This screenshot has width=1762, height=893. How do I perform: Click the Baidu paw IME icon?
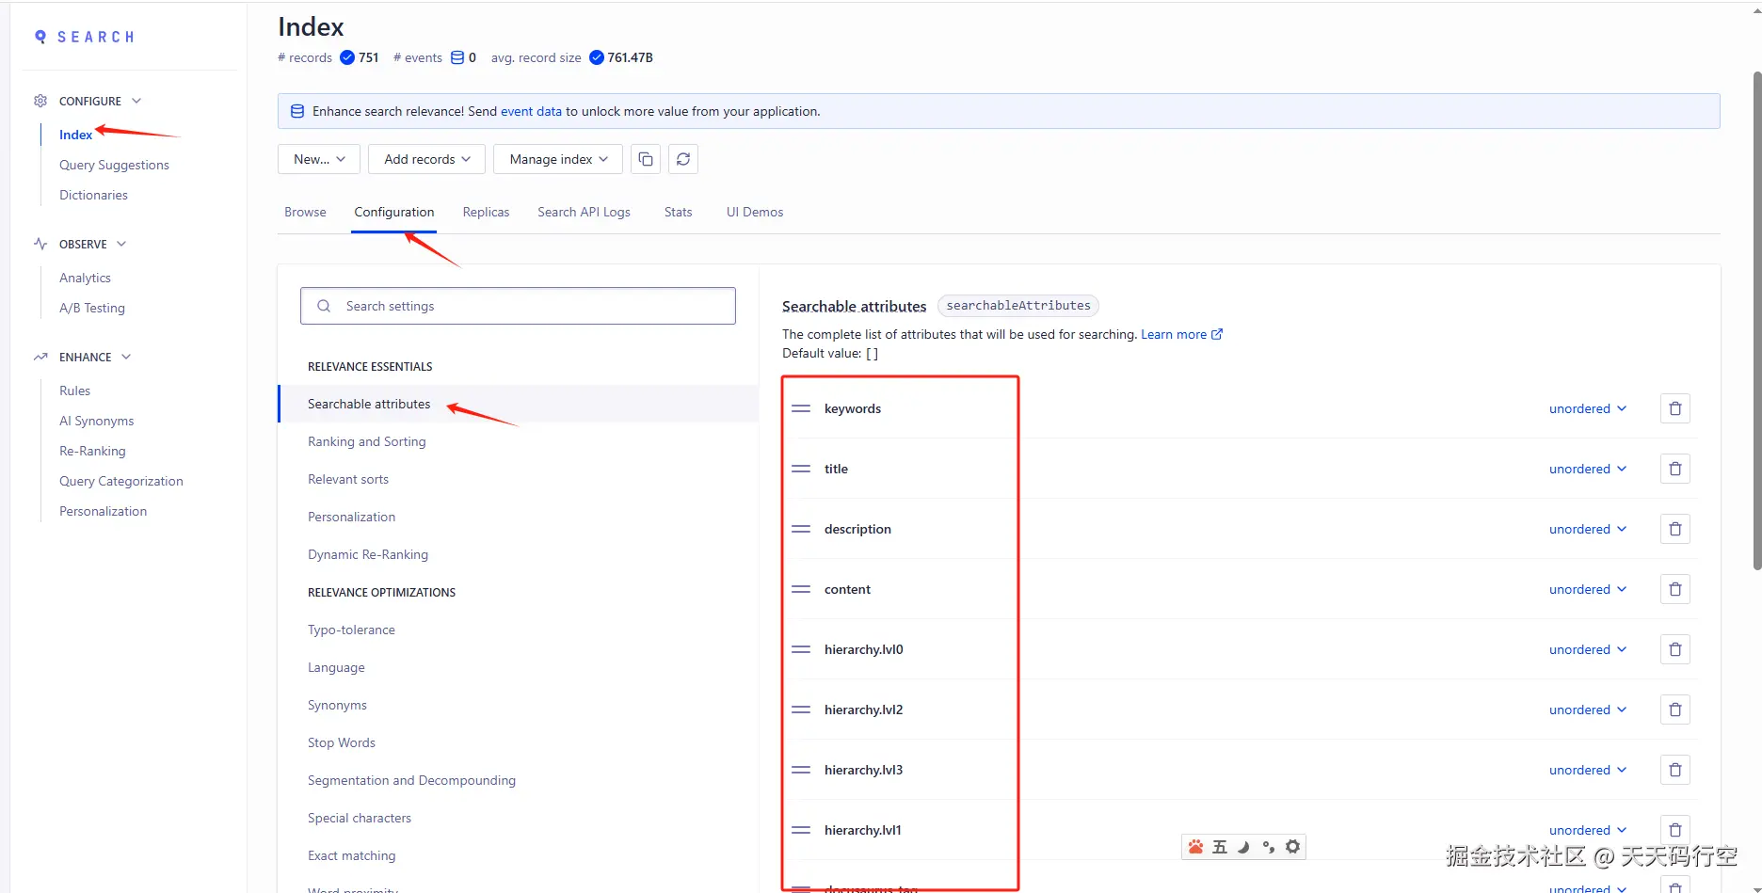pos(1195,847)
